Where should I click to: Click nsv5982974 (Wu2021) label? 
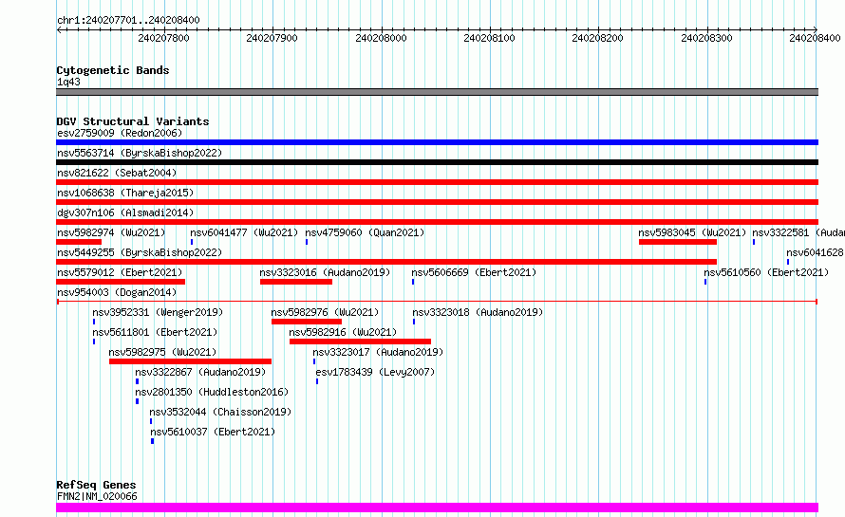coord(111,232)
